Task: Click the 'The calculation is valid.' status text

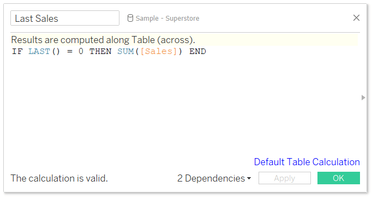Action: [x=59, y=178]
